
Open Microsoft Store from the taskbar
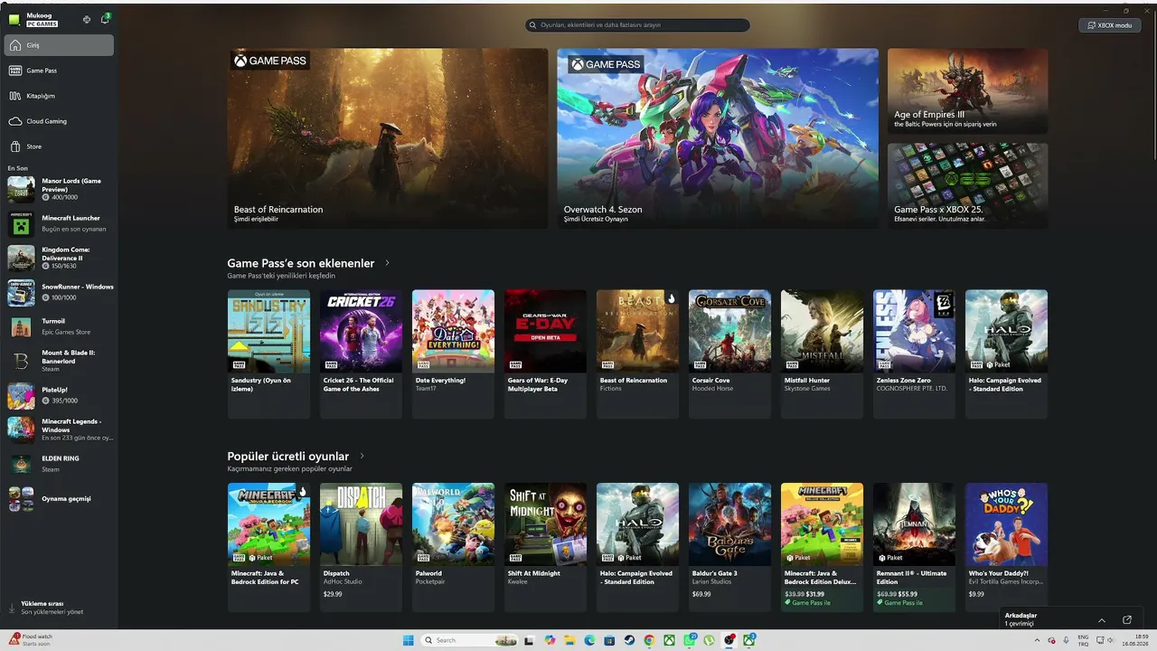coord(608,640)
